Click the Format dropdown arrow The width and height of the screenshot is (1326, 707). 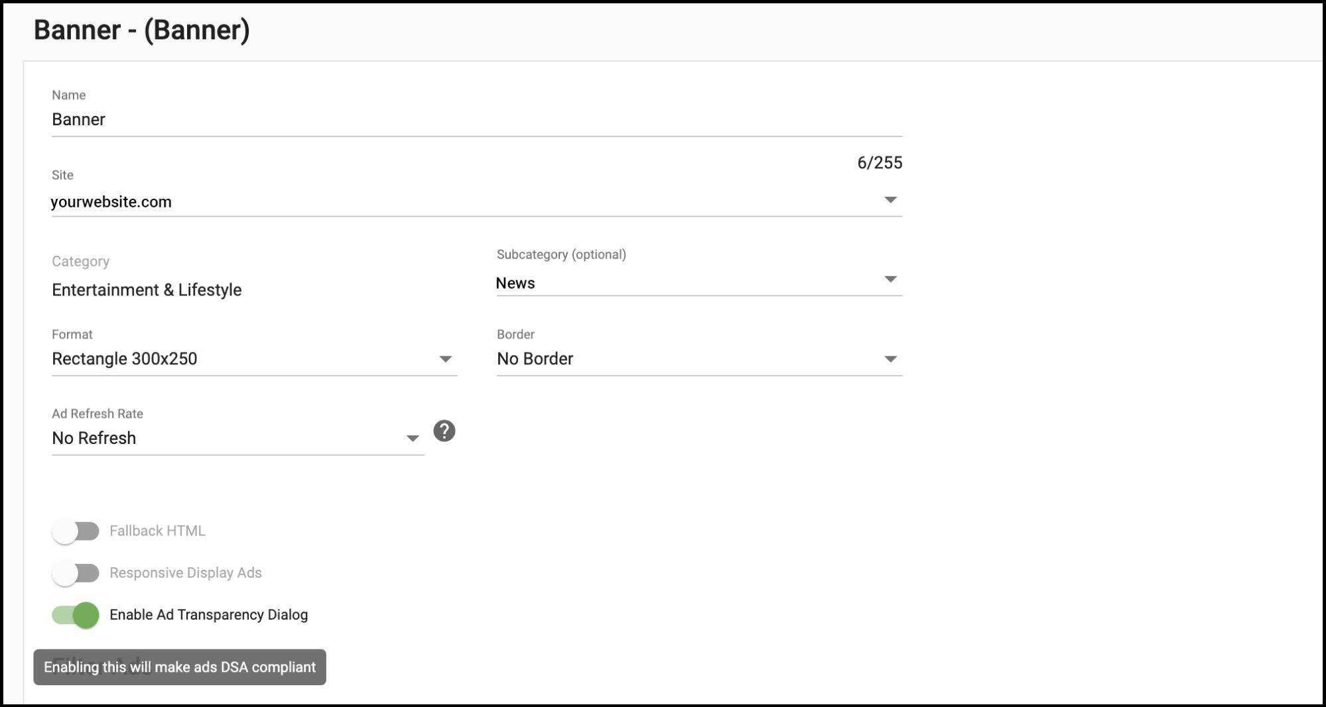pyautogui.click(x=446, y=358)
